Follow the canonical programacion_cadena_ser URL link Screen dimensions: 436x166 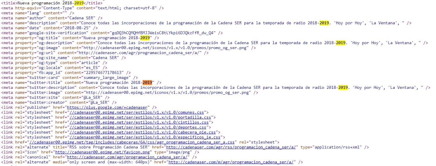point(127,157)
